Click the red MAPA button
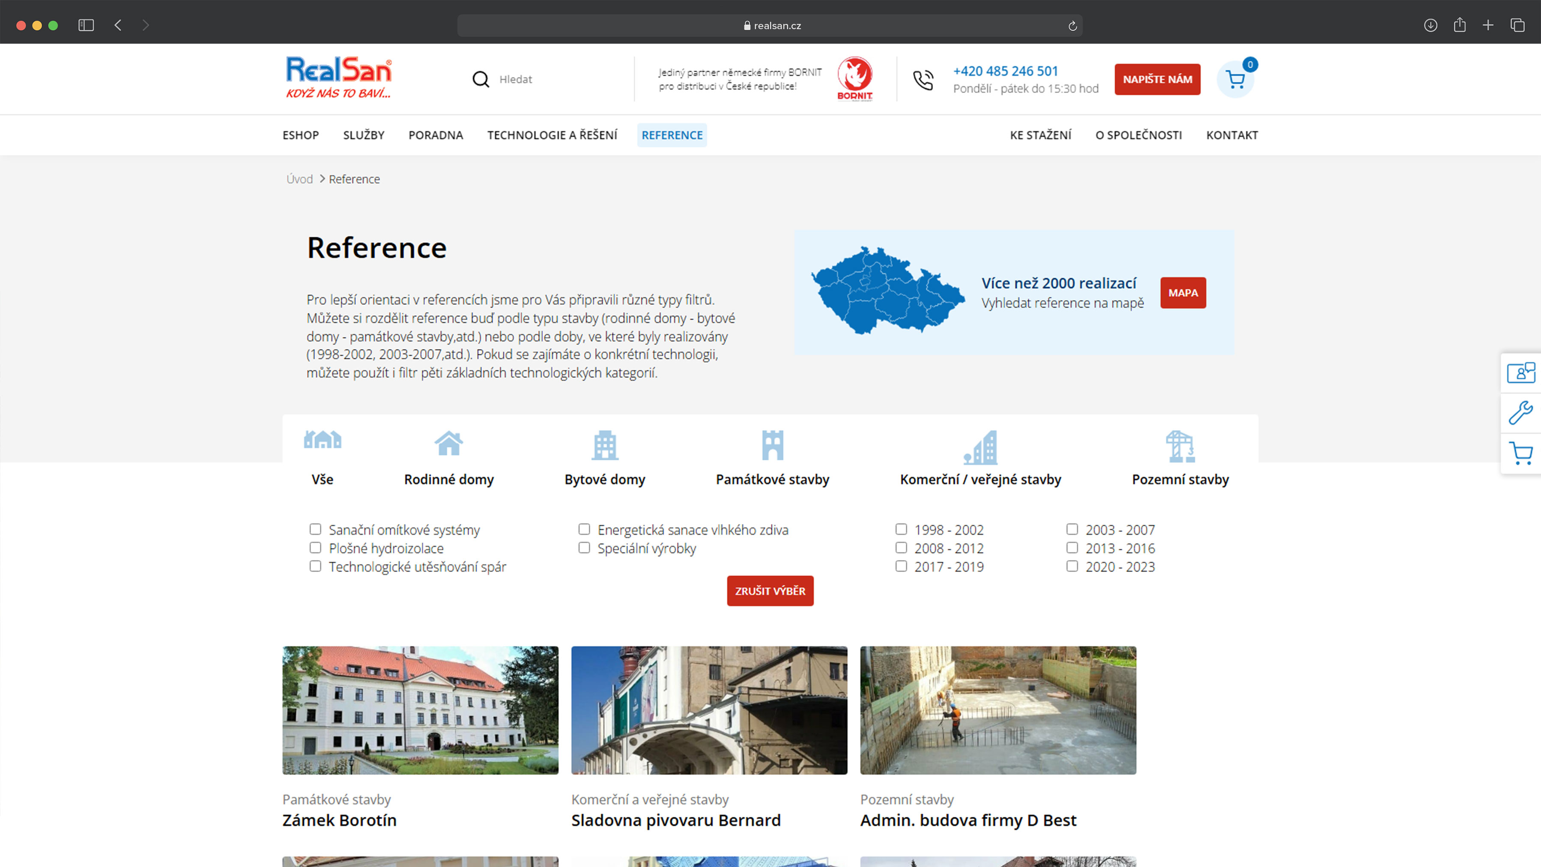 [1183, 293]
